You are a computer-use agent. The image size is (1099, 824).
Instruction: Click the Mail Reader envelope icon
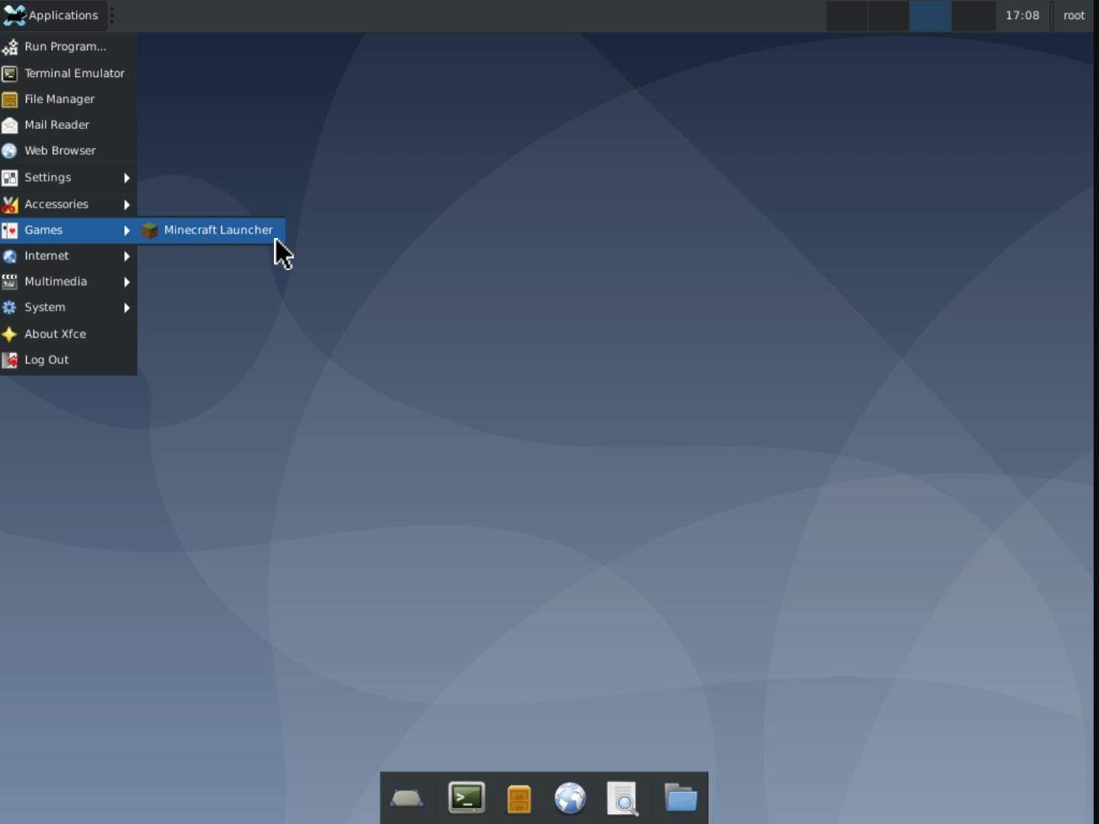pyautogui.click(x=10, y=125)
